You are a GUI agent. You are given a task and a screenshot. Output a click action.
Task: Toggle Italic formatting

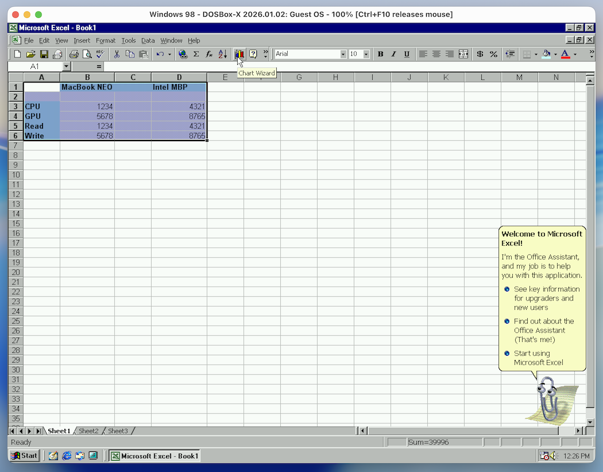pyautogui.click(x=393, y=54)
